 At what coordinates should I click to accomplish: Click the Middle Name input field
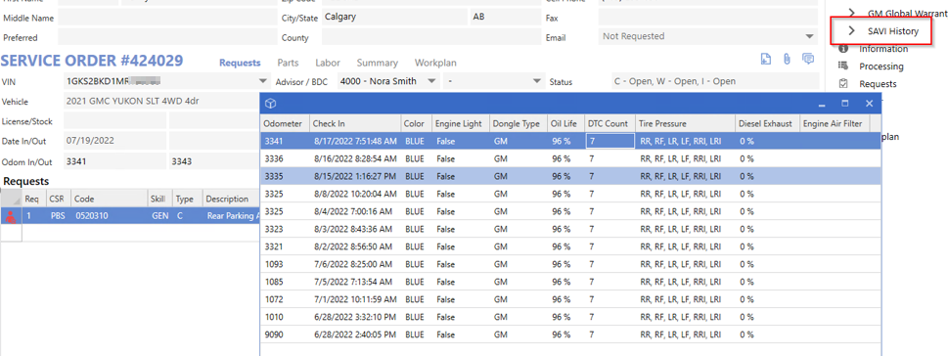click(x=167, y=18)
